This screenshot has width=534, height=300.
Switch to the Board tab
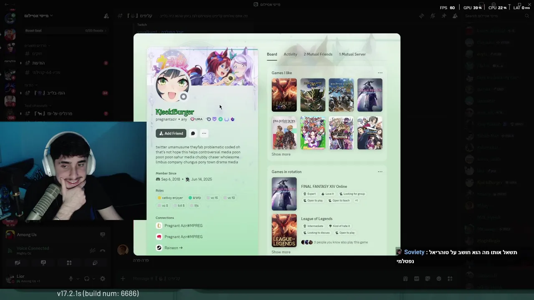pyautogui.click(x=272, y=54)
